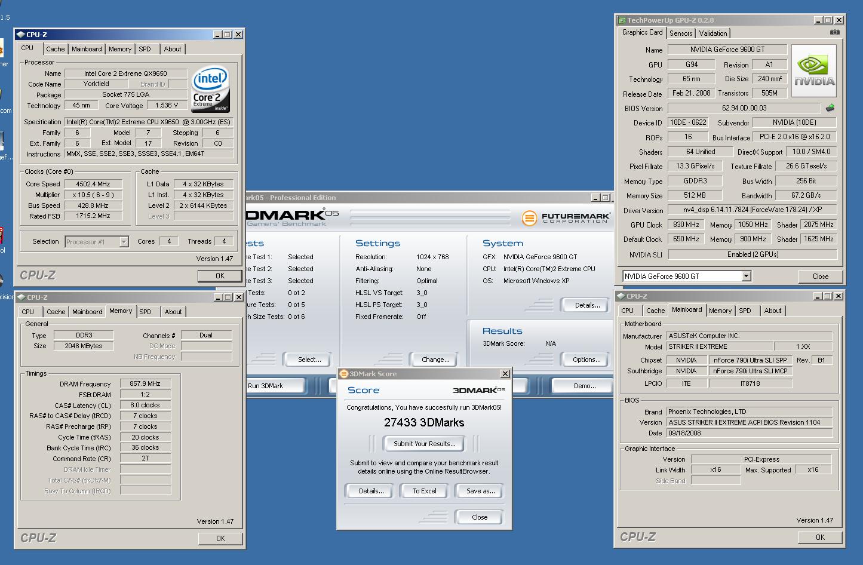Image resolution: width=863 pixels, height=565 pixels.
Task: Click the BIOS Version field in GPU-Z
Action: pyautogui.click(x=744, y=108)
